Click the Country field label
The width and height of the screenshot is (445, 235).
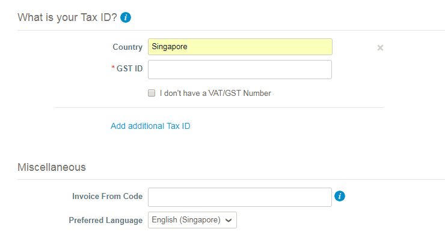[127, 47]
